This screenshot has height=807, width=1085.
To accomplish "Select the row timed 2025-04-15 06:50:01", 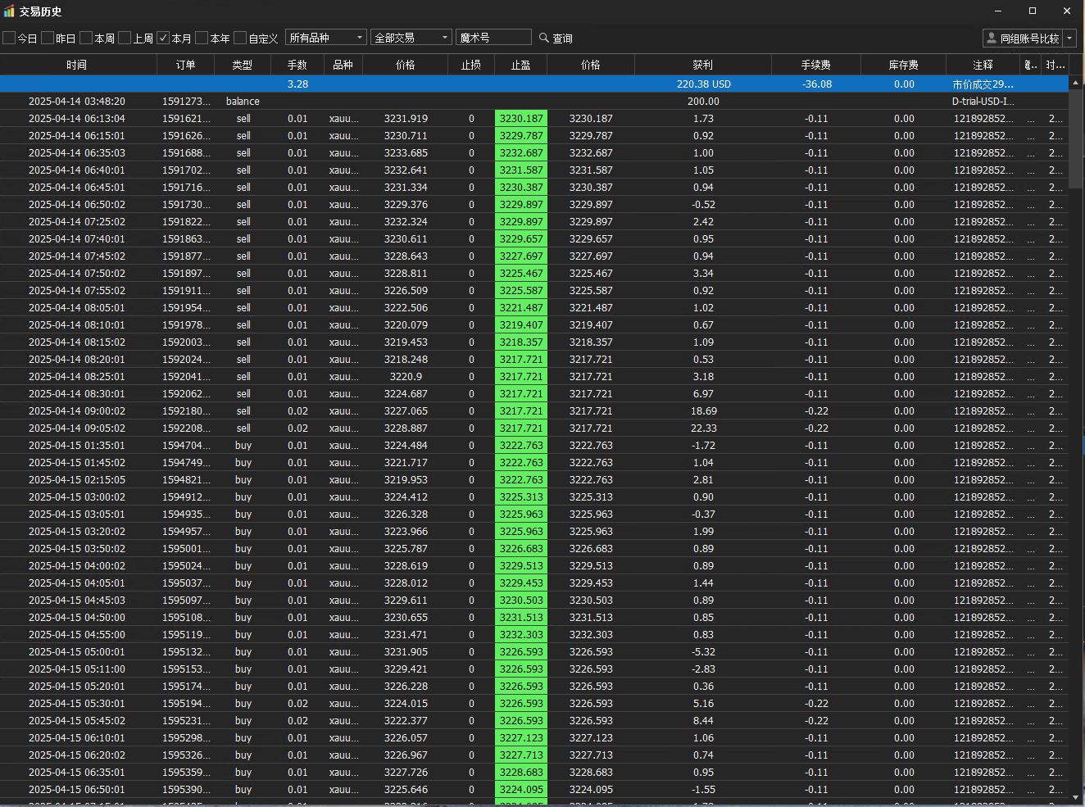I will pos(534,790).
